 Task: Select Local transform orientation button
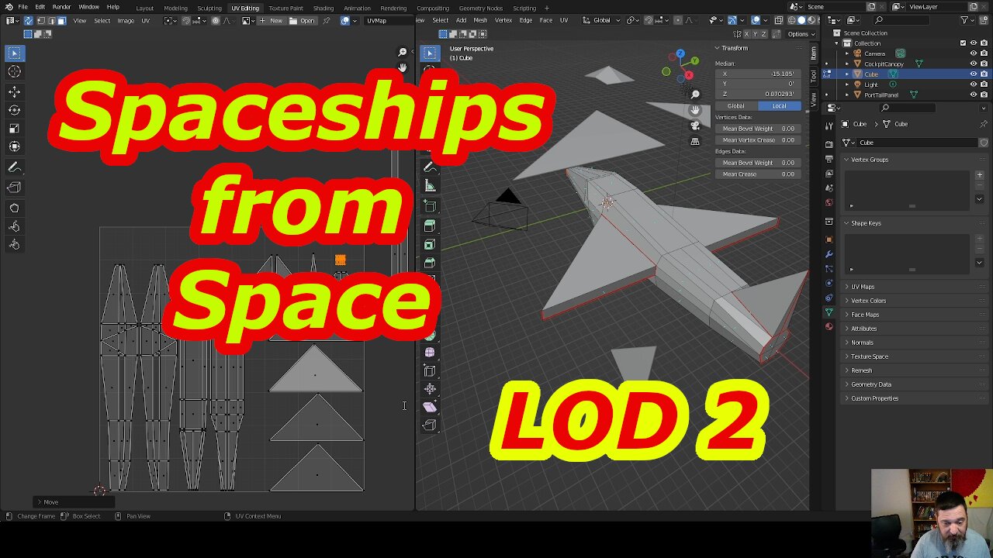point(779,106)
